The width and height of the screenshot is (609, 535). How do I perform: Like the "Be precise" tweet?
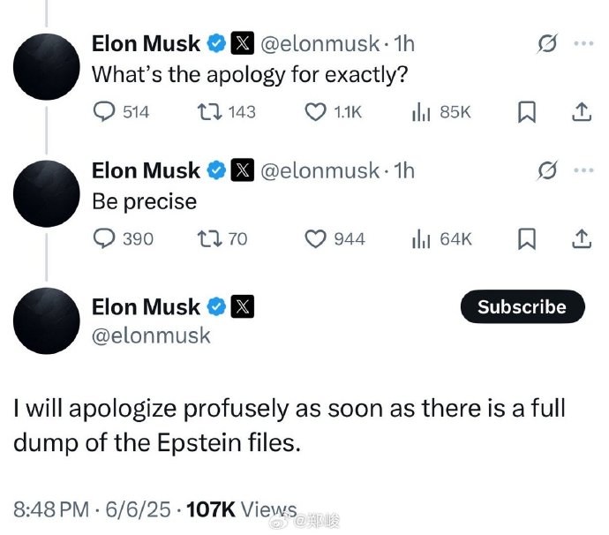pyautogui.click(x=316, y=238)
